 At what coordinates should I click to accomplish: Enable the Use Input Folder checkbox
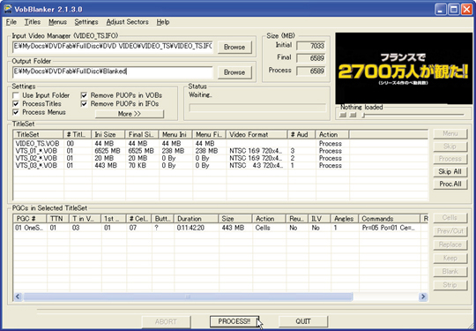tap(16, 95)
